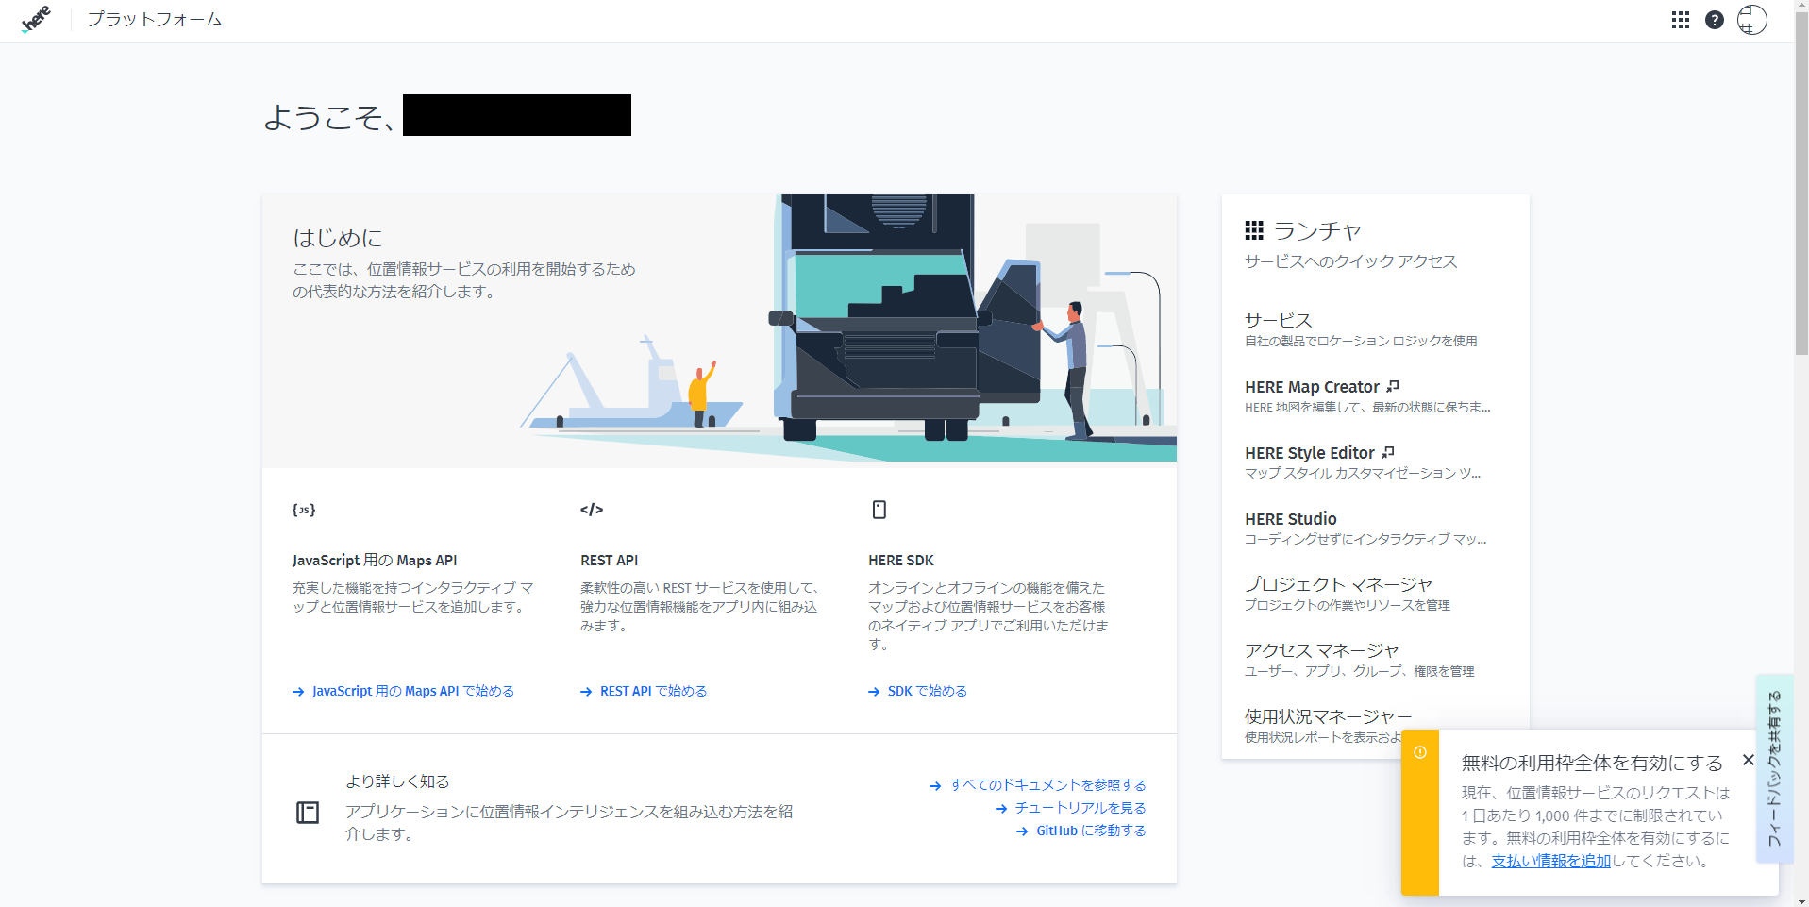Image resolution: width=1809 pixels, height=907 pixels.
Task: Click external link icon next to HERE Style Editor
Action: click(1388, 452)
